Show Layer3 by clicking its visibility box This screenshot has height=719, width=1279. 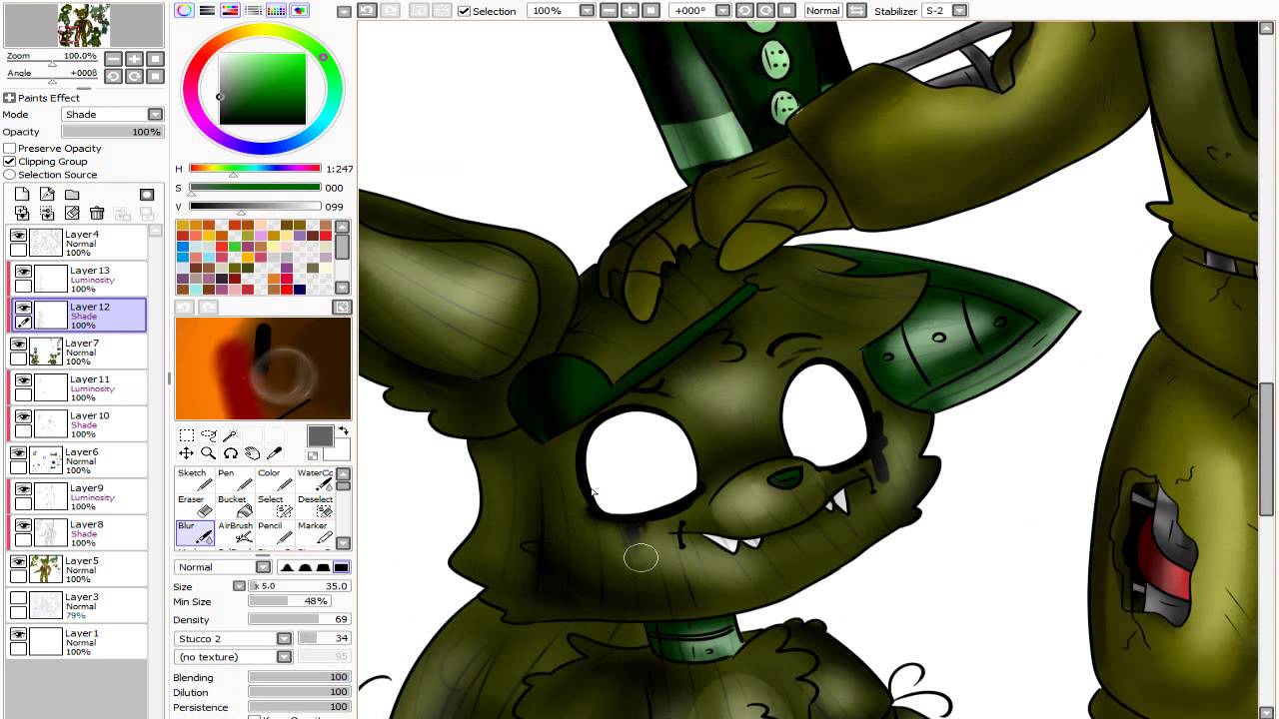click(18, 598)
